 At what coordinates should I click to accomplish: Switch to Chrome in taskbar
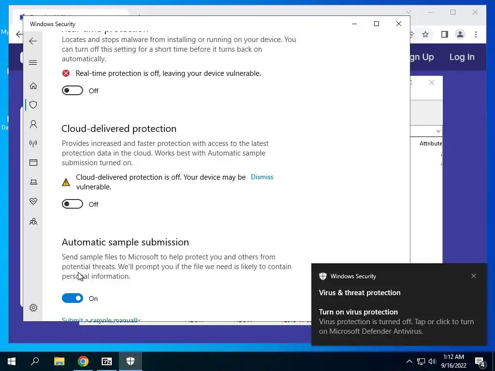83,361
